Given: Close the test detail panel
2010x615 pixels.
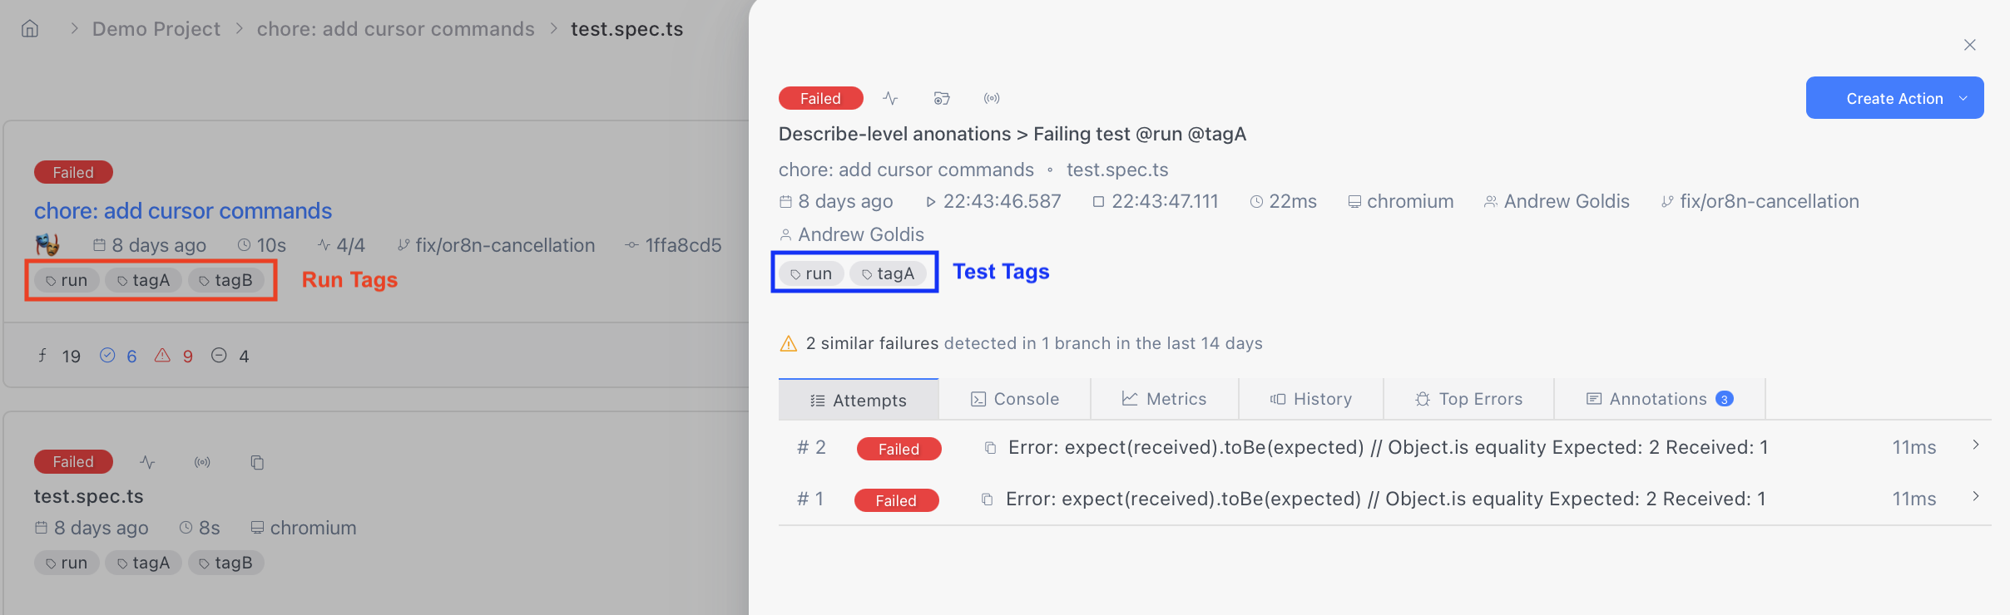Looking at the screenshot, I should pos(1969,45).
